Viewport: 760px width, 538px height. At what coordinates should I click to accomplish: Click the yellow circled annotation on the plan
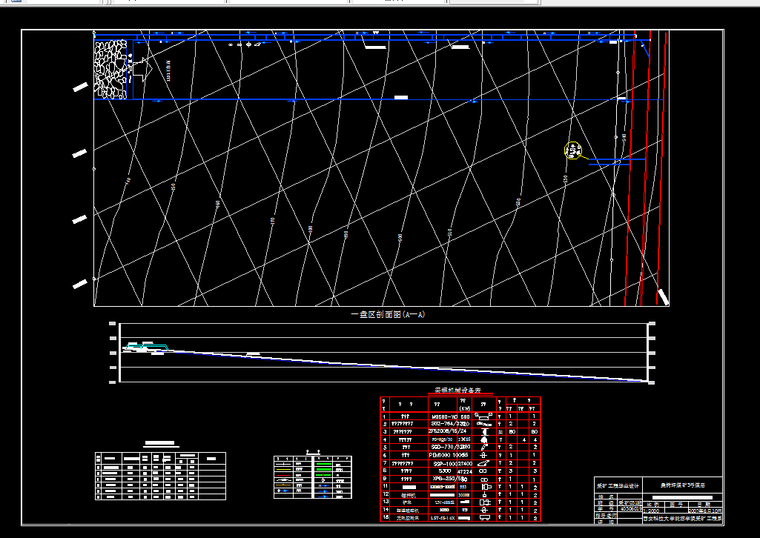pos(573,150)
